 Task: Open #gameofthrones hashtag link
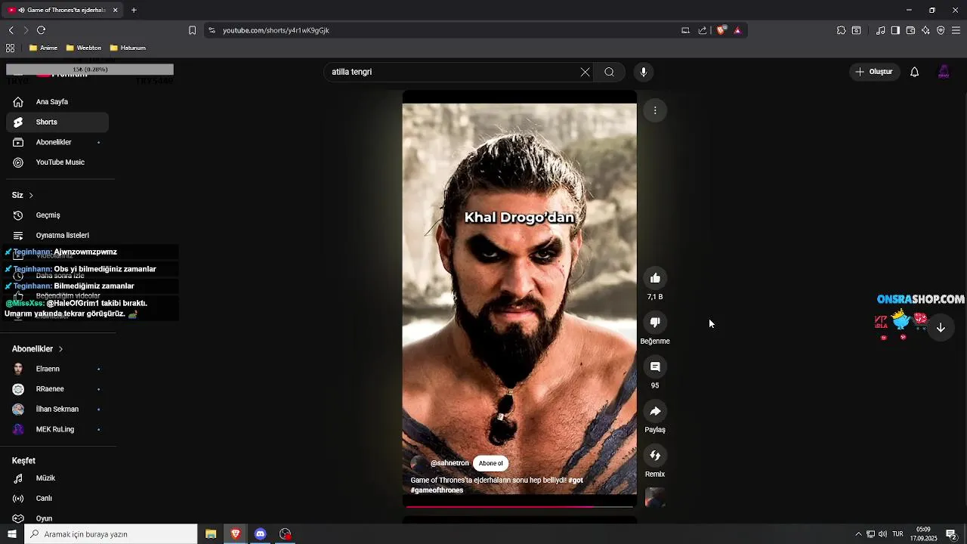click(437, 490)
